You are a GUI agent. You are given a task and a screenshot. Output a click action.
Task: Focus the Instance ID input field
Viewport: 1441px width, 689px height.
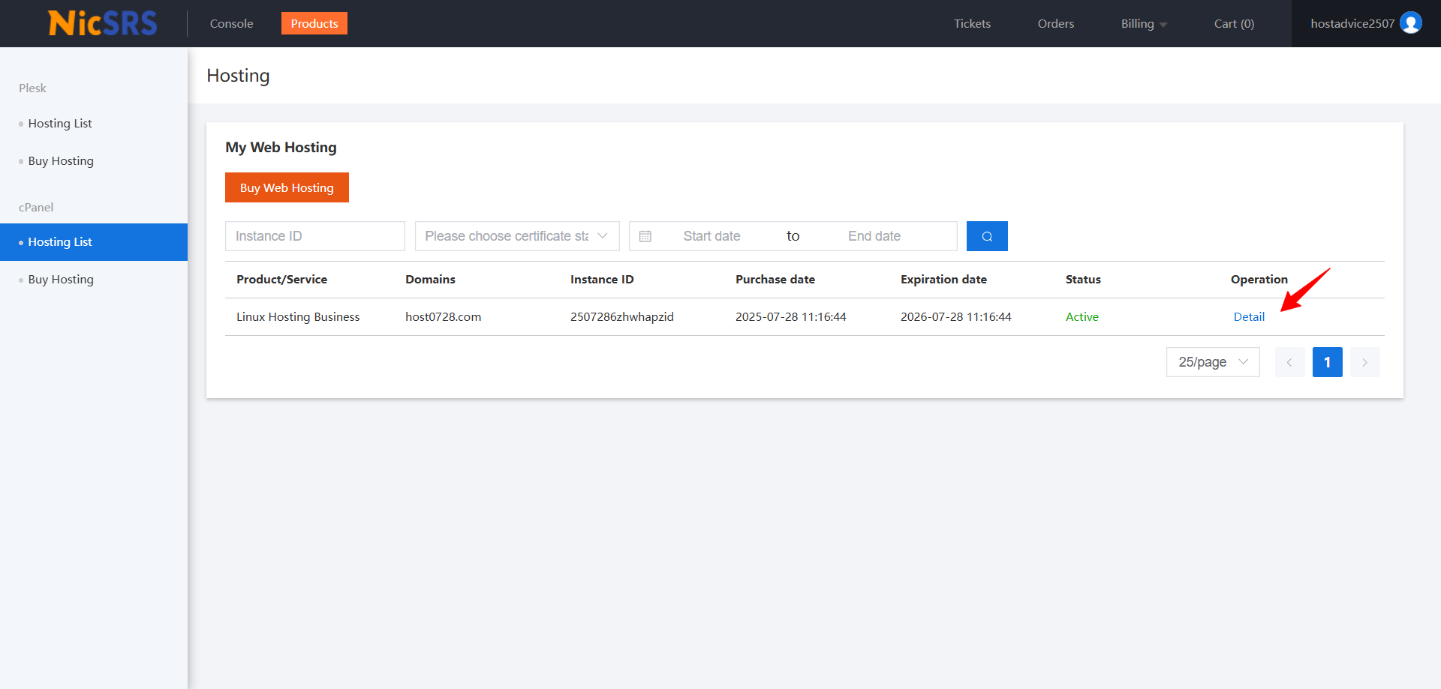pos(315,236)
